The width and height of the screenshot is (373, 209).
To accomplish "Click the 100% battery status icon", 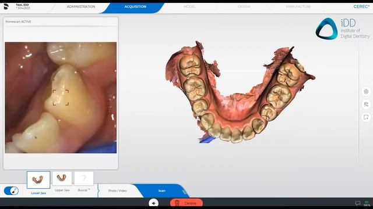I will (367, 203).
